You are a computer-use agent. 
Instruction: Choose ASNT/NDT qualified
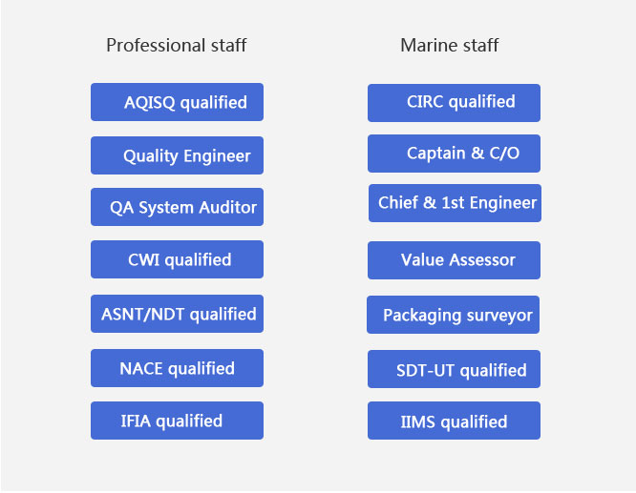177,314
